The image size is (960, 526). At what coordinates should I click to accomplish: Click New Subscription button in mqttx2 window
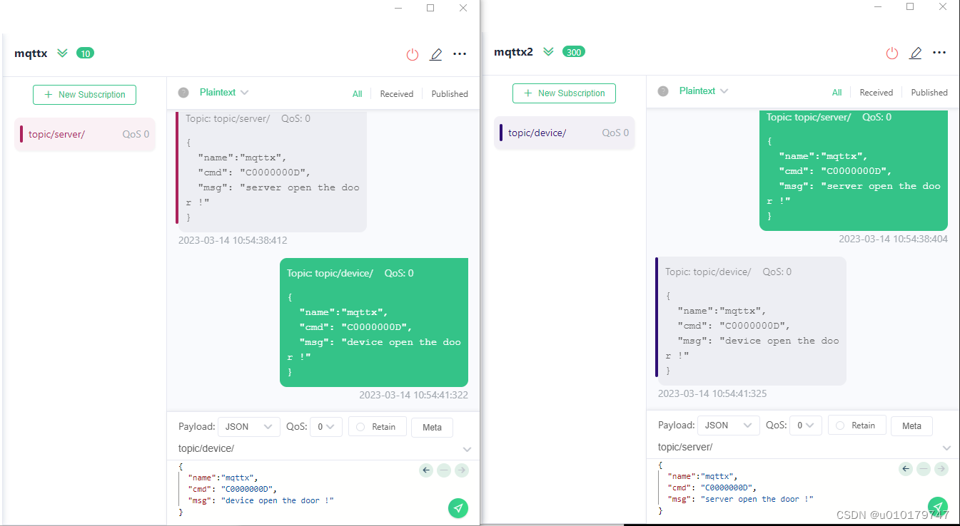point(564,93)
